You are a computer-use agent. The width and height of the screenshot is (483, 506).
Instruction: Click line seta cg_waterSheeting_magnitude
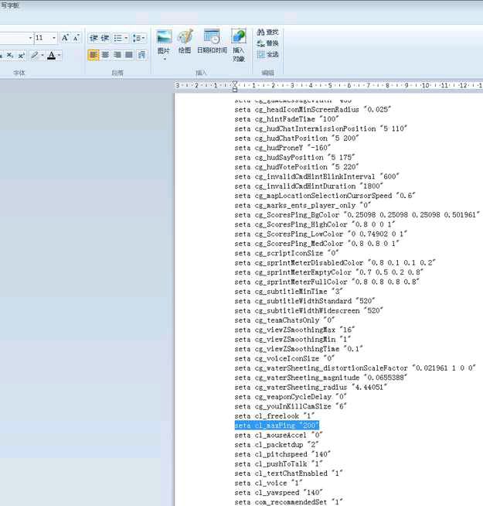[321, 378]
